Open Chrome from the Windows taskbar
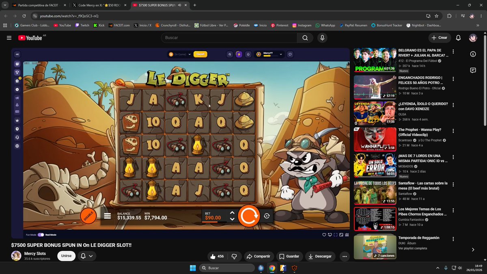The width and height of the screenshot is (487, 274). 272,268
